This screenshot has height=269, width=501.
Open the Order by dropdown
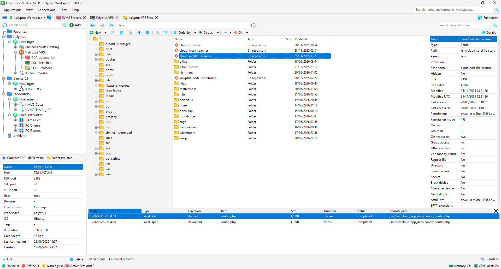[185, 33]
